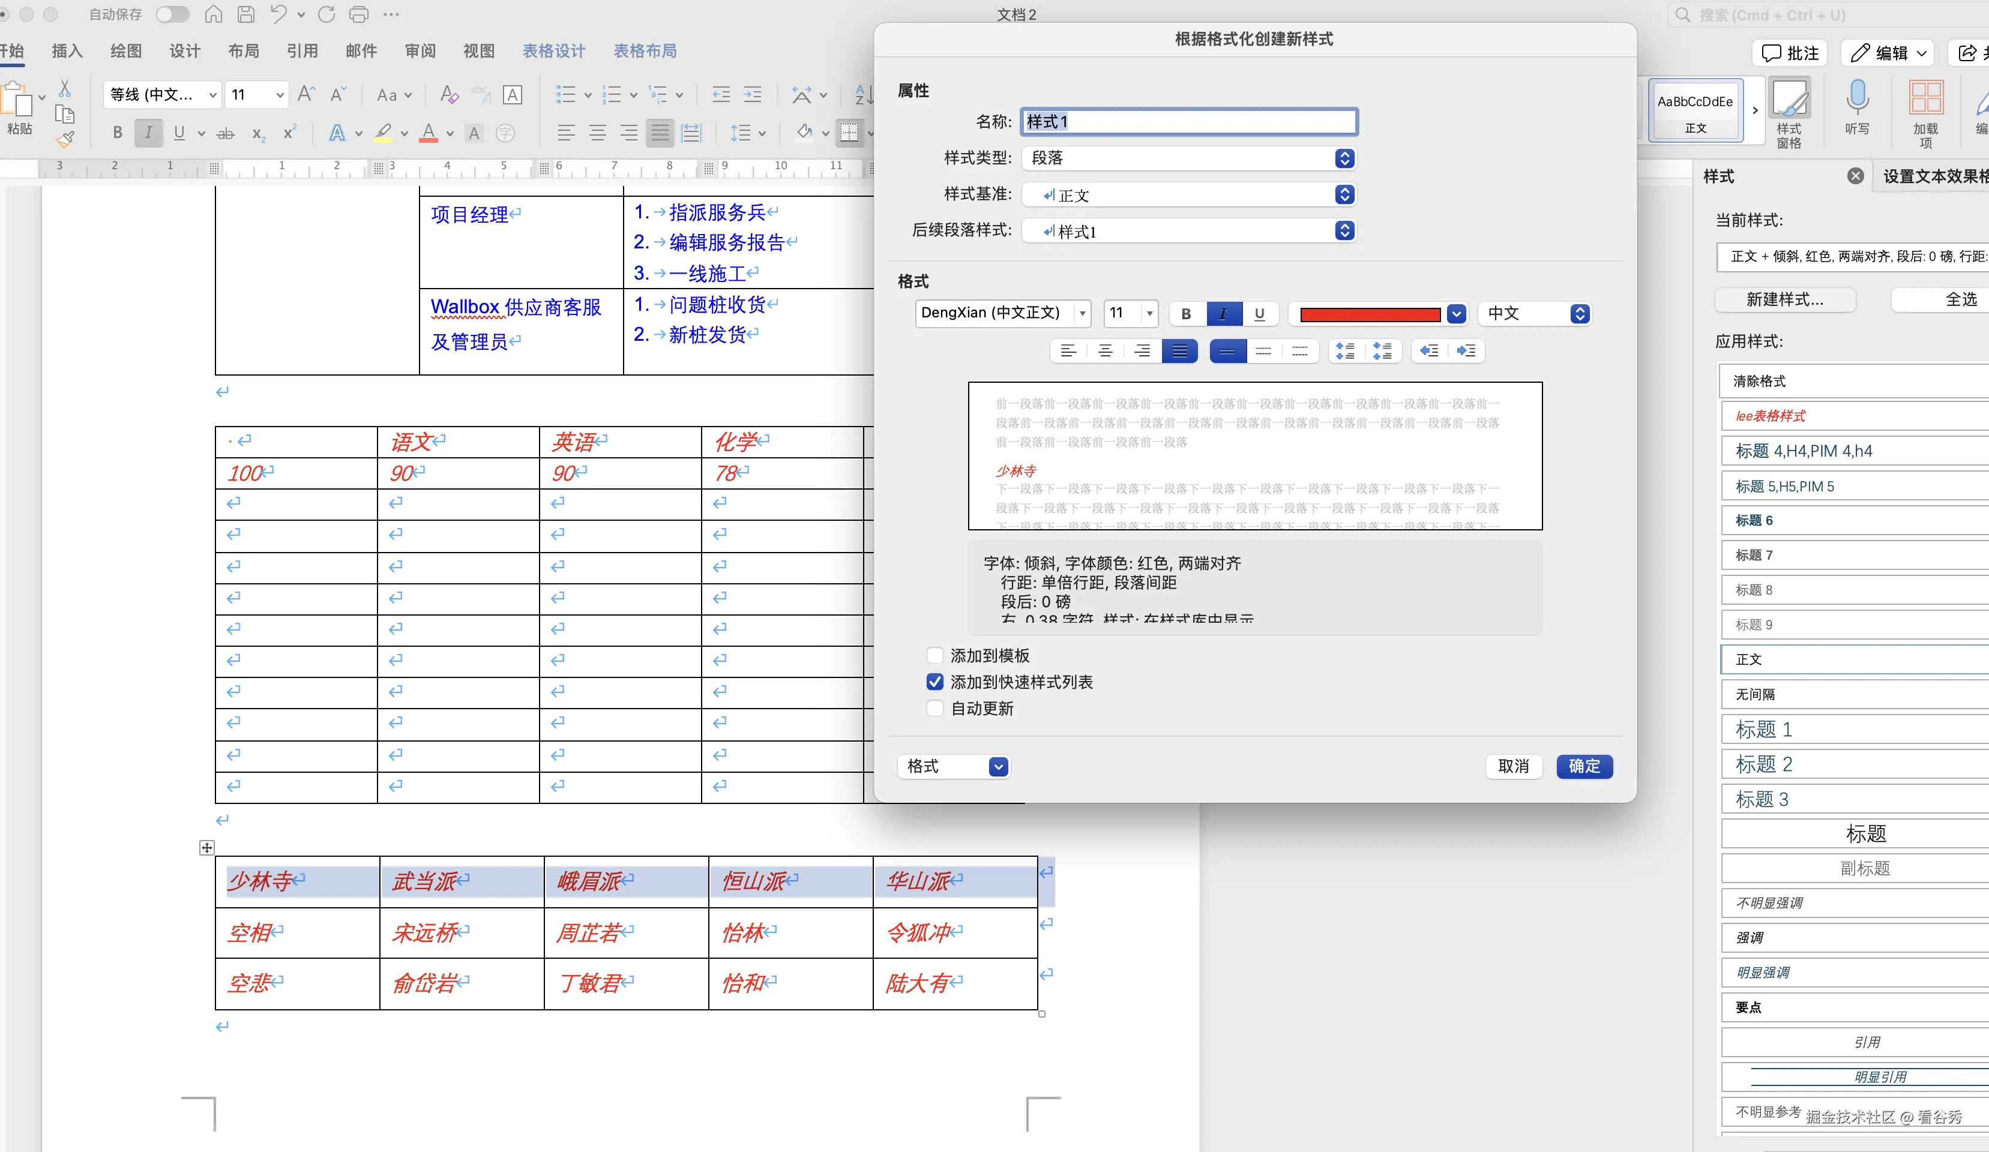Uncheck 添加到快速样式列表
The width and height of the screenshot is (1989, 1152).
(935, 682)
